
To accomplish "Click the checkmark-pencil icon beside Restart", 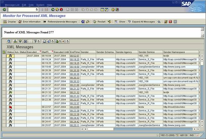I will tap(109, 22).
